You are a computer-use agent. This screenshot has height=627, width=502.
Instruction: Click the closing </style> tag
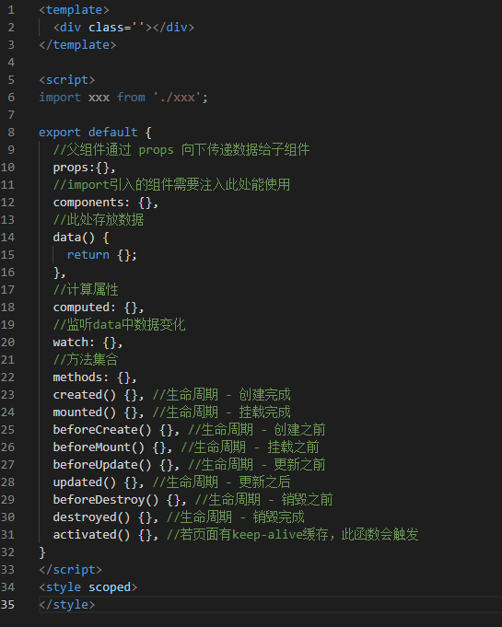point(67,605)
